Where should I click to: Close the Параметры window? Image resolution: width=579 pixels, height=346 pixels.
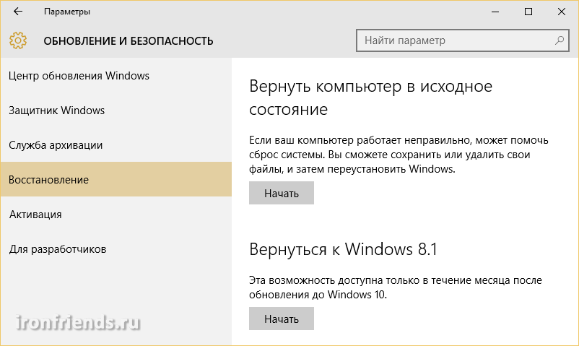pos(562,12)
